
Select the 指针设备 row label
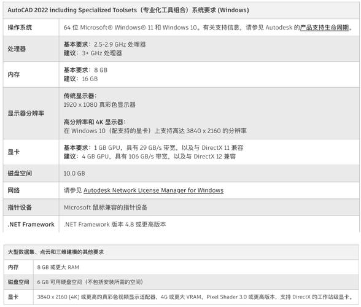pos(20,208)
